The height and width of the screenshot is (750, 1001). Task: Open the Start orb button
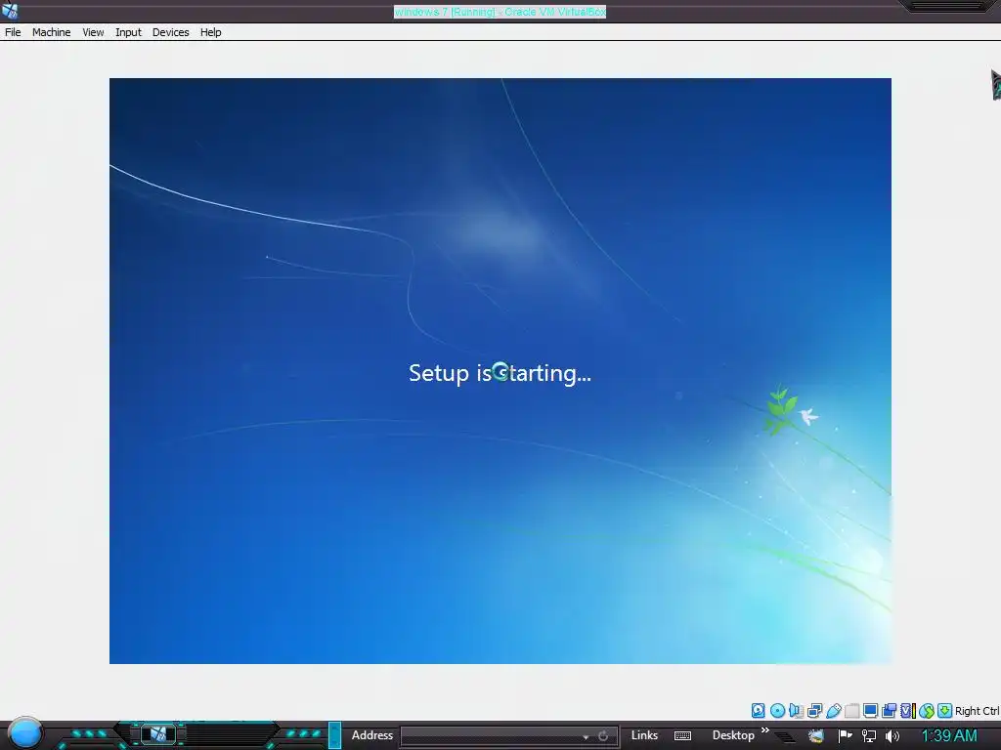(x=25, y=734)
